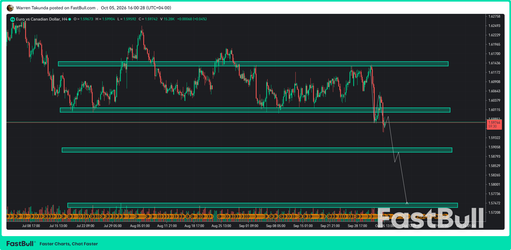Click the tagline 'Faster Charts, Chat Faster'
This screenshot has height=250, width=511.
69,244
